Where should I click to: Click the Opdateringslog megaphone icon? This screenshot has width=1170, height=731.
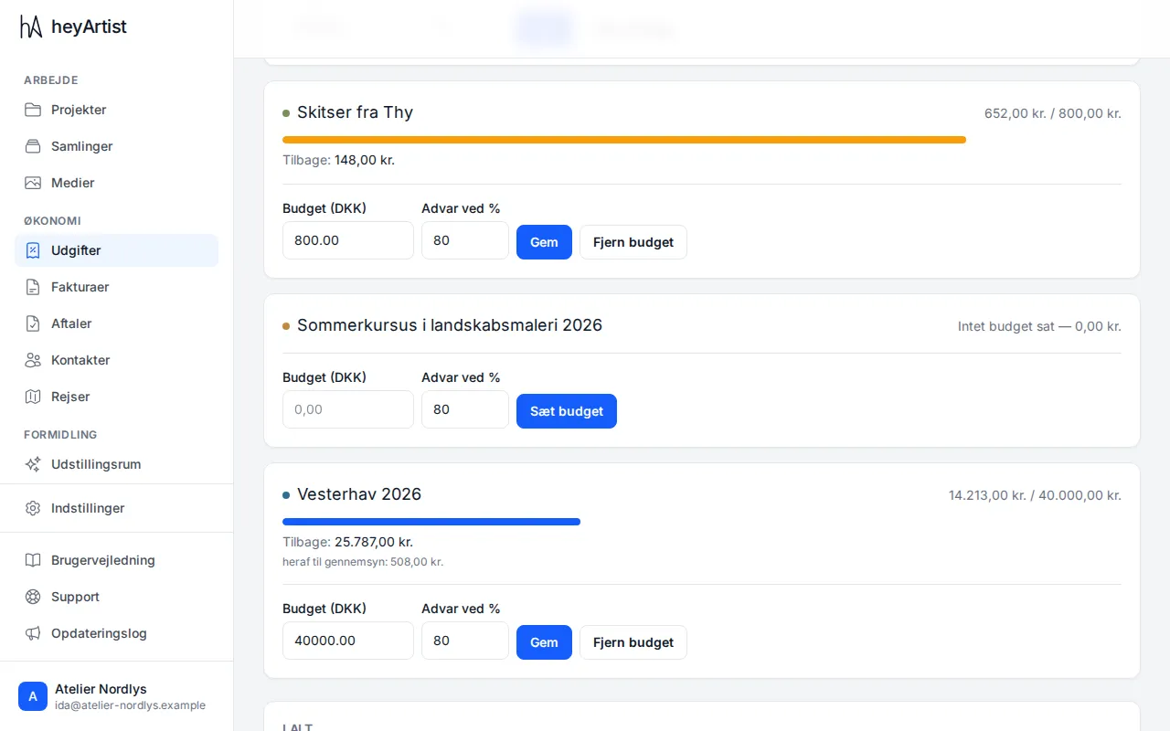point(33,633)
